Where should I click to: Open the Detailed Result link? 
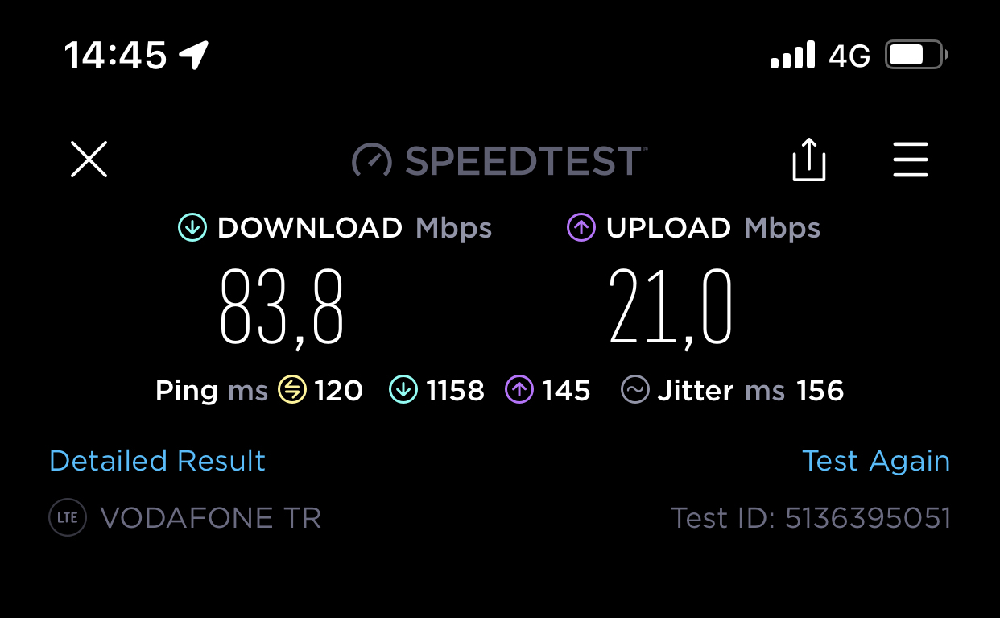click(x=157, y=461)
